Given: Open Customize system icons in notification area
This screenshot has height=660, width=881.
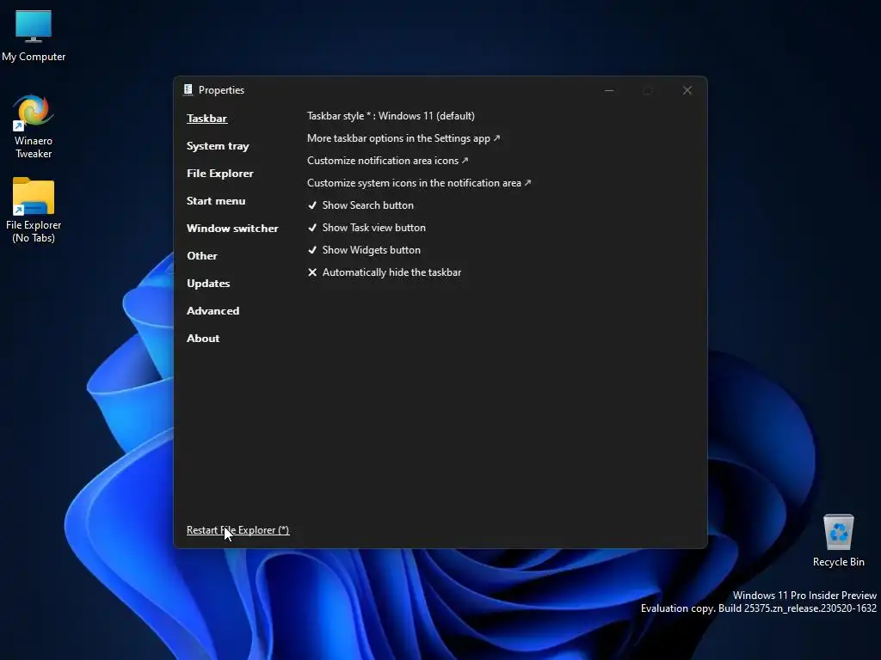Looking at the screenshot, I should [419, 184].
